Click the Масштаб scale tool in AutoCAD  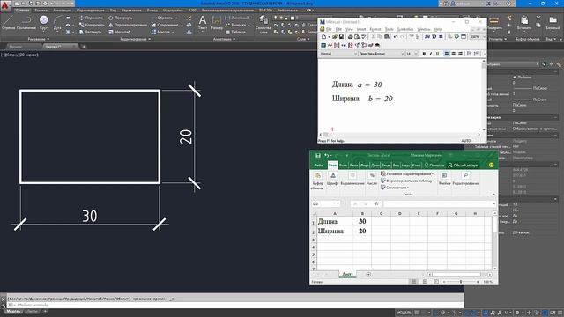tap(120, 32)
